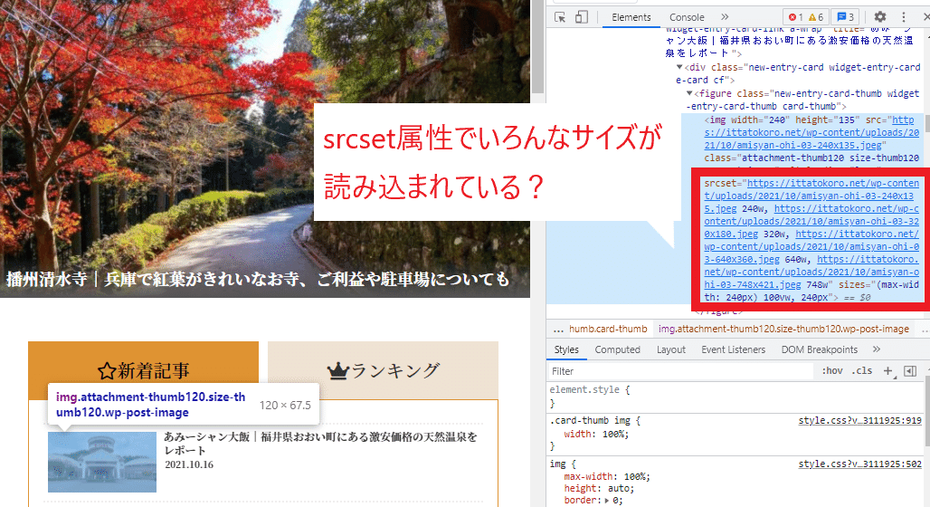This screenshot has height=507, width=930.
Task: Collapse the div new-entry-card node
Action: 679,67
